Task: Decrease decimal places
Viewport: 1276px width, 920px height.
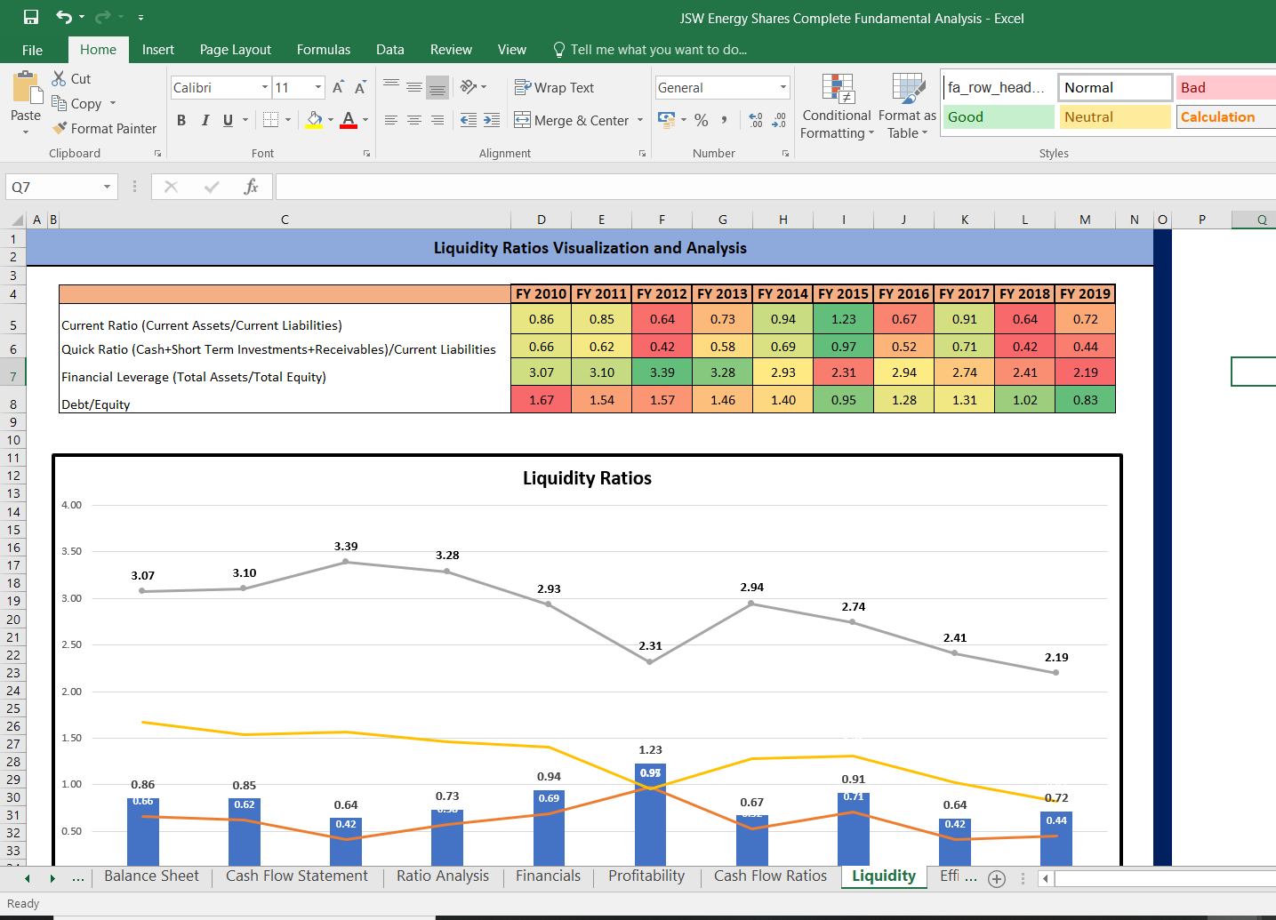Action: tap(779, 120)
